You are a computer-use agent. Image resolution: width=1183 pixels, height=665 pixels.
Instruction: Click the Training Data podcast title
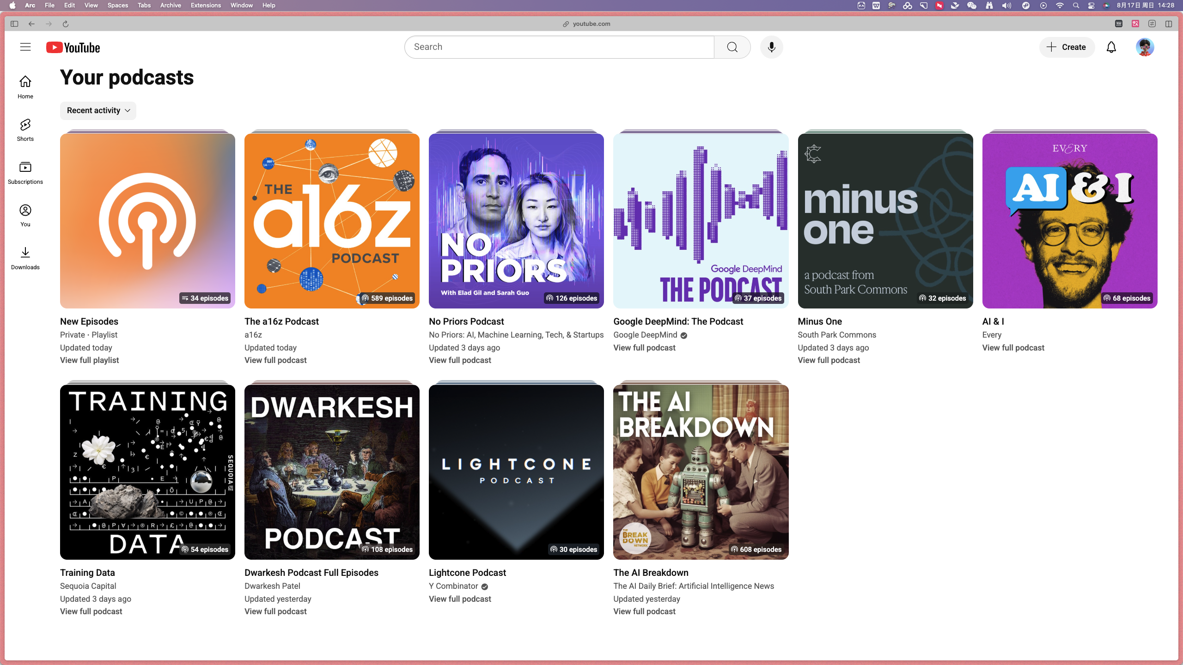tap(87, 573)
